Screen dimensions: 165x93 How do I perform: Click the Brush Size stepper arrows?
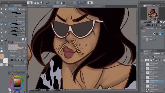(22, 52)
